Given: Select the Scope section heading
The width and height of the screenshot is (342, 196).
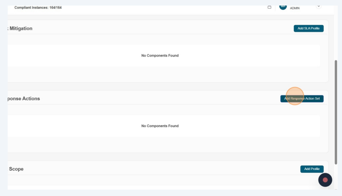Looking at the screenshot, I should point(16,169).
